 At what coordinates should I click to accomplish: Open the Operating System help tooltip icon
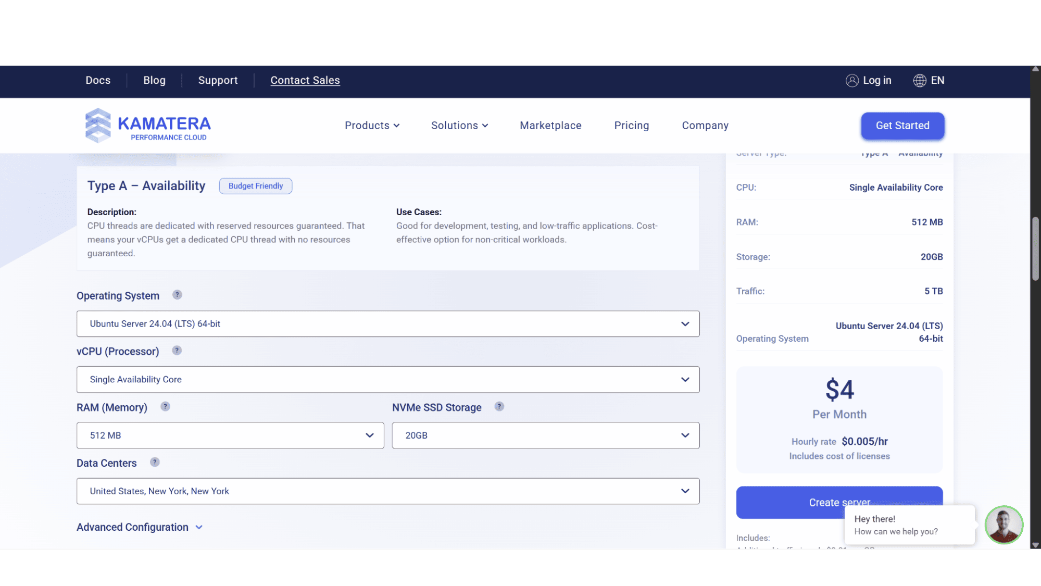[178, 295]
